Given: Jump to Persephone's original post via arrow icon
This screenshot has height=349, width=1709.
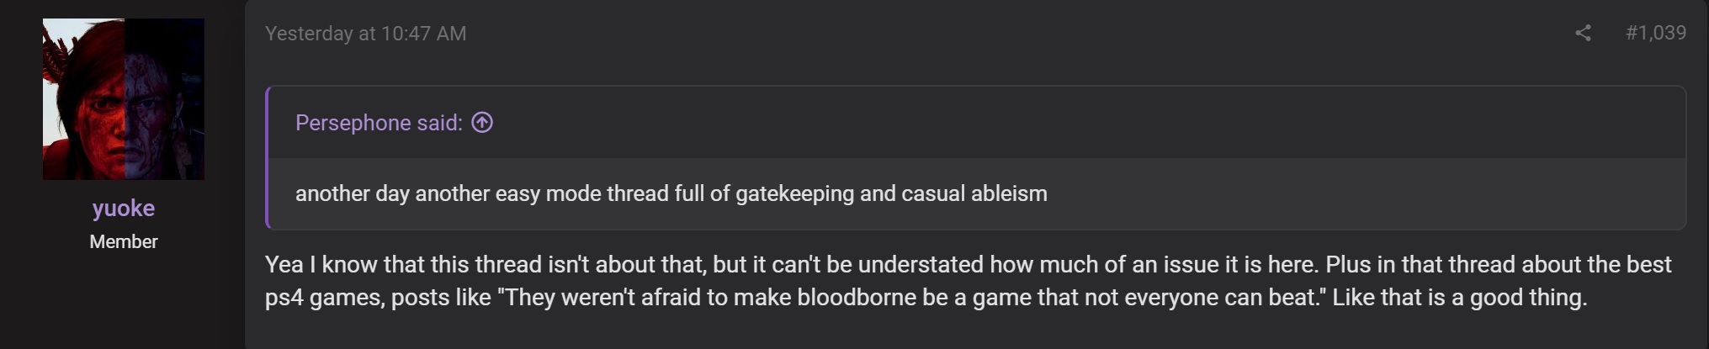Looking at the screenshot, I should (482, 123).
